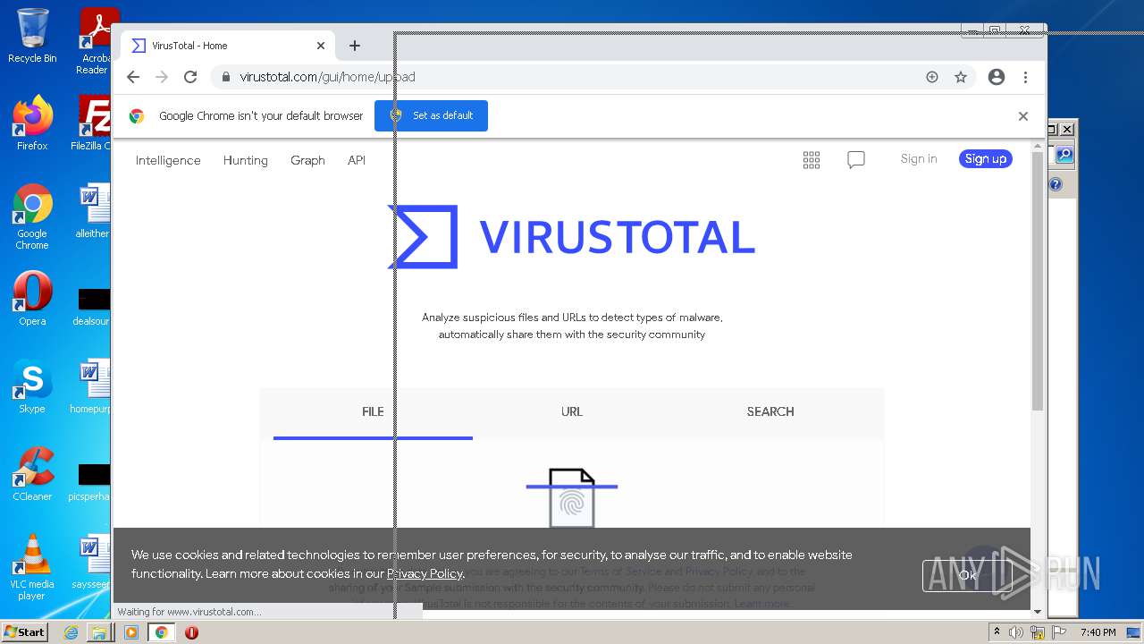The height and width of the screenshot is (644, 1144).
Task: Click the taskbar clock 7:40 PM
Action: pyautogui.click(x=1098, y=632)
